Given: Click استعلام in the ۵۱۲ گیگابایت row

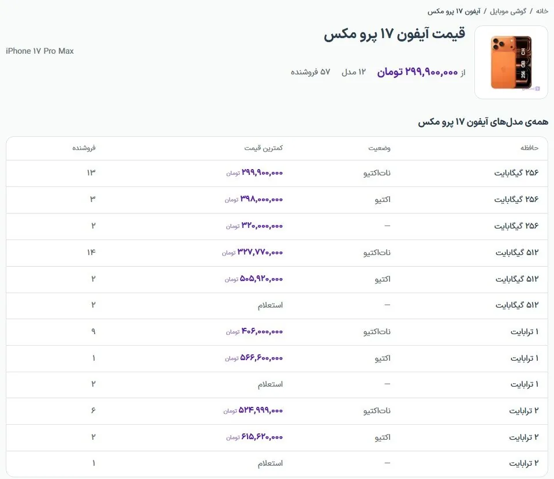Looking at the screenshot, I should 270,305.
